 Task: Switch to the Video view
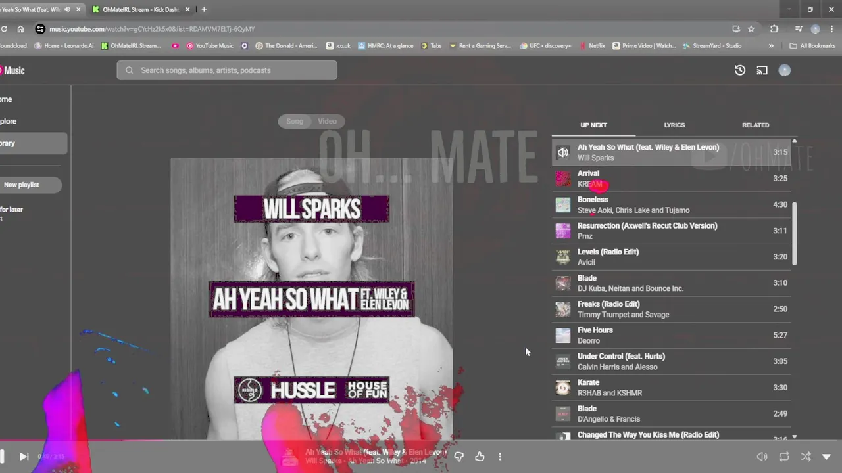[327, 121]
